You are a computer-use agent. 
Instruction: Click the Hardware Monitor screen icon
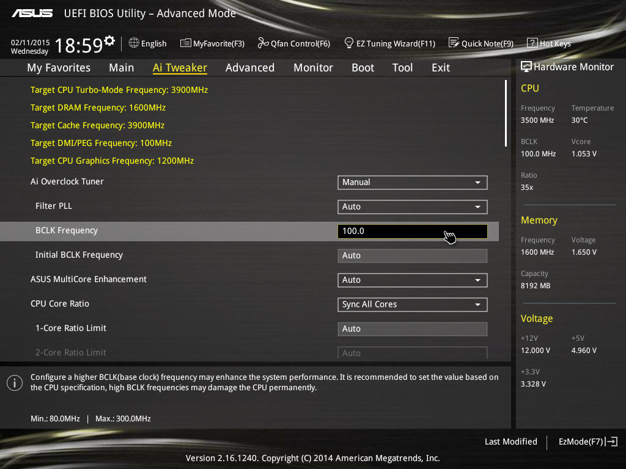point(526,67)
